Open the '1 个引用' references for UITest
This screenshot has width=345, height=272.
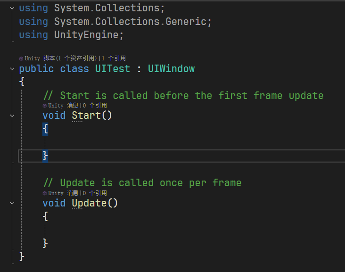tap(114, 58)
